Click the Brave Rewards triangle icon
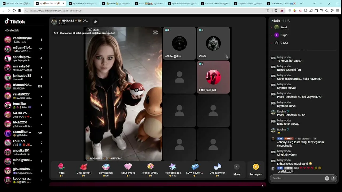 click(x=282, y=11)
